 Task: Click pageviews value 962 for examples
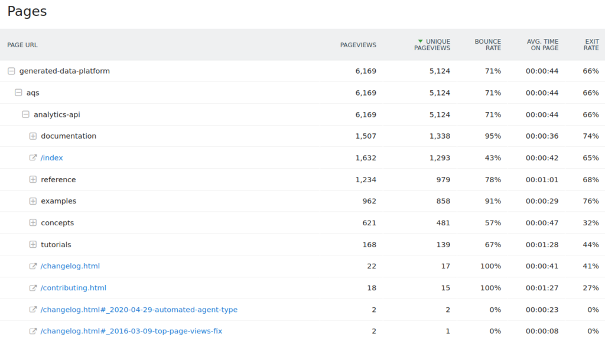[369, 201]
